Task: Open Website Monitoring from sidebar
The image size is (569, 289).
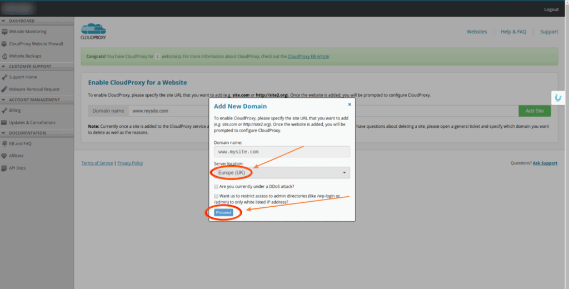Action: (x=28, y=32)
